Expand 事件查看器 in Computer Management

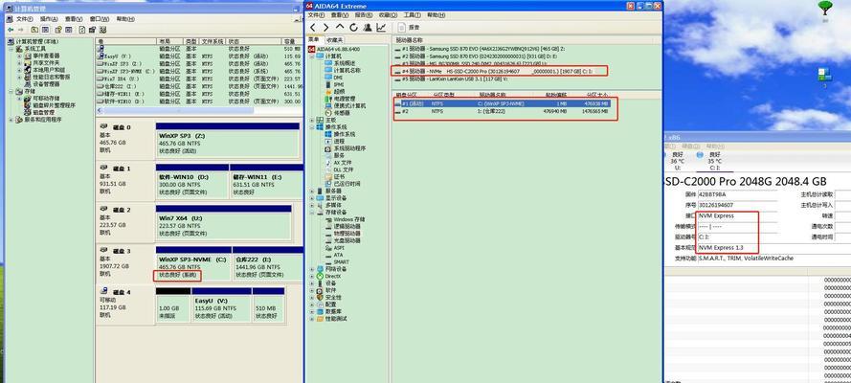coord(19,56)
